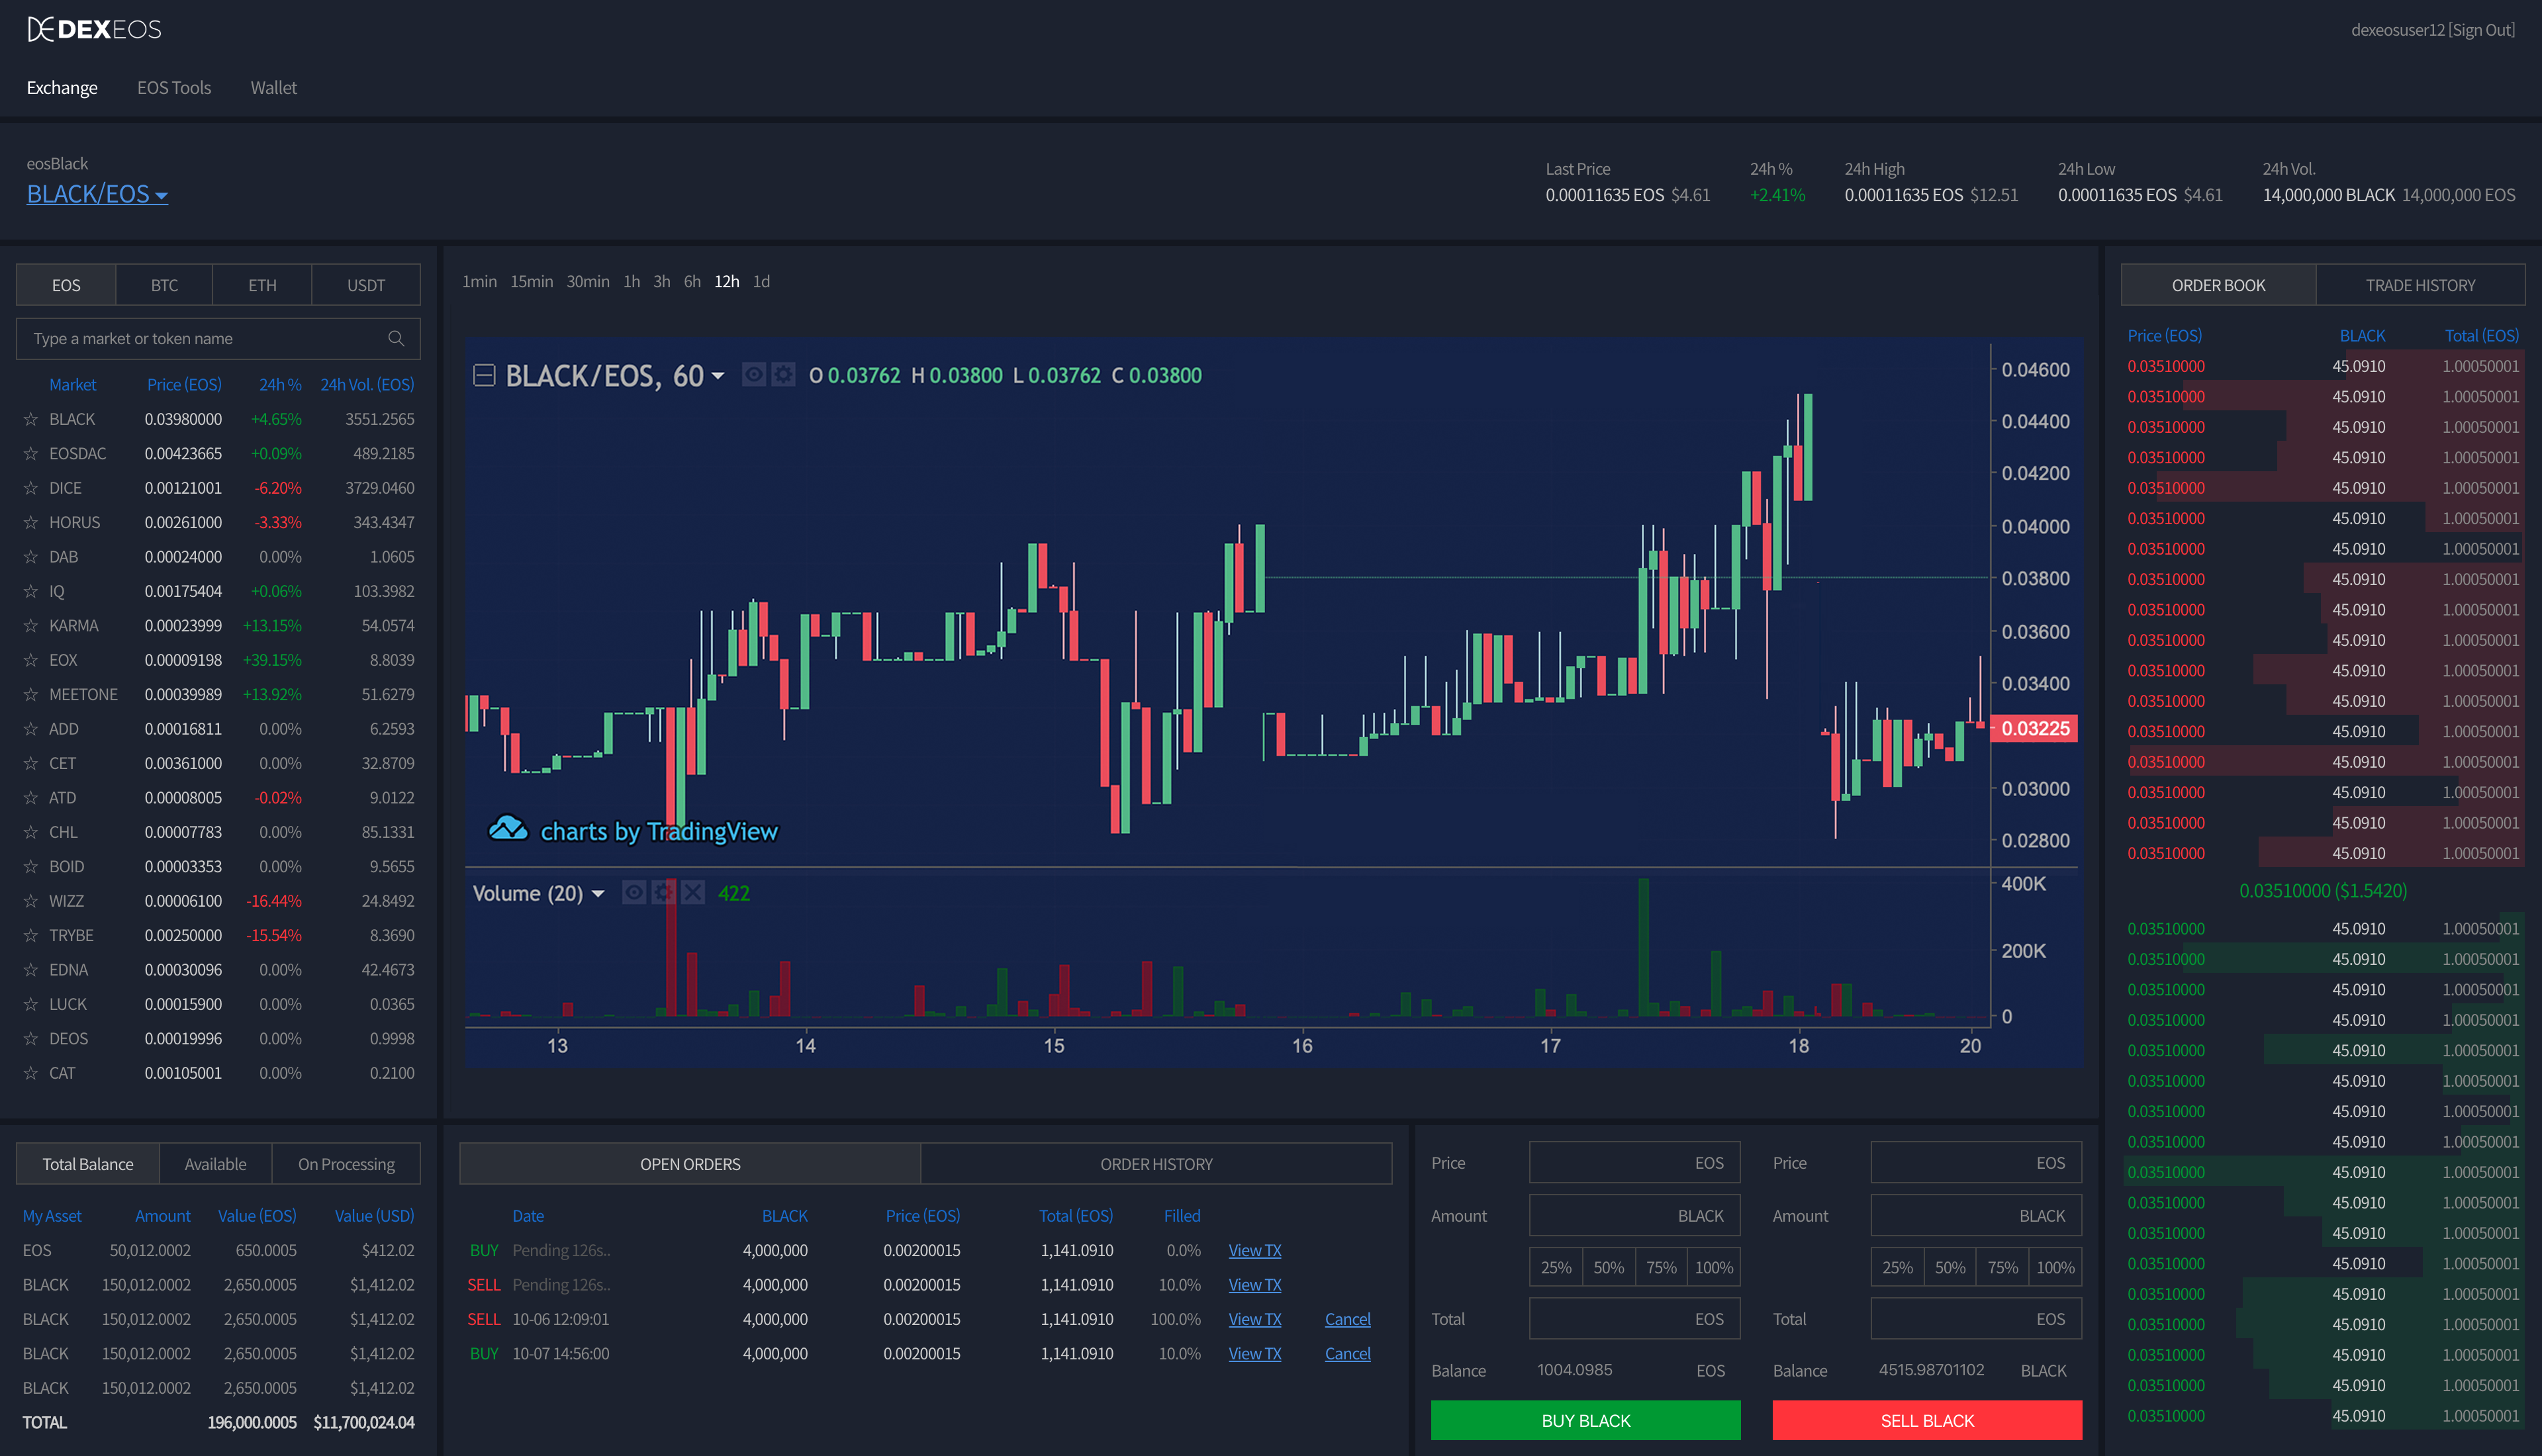Viewport: 2542px width, 1456px height.
Task: Select the 1min chart interval
Action: (479, 282)
